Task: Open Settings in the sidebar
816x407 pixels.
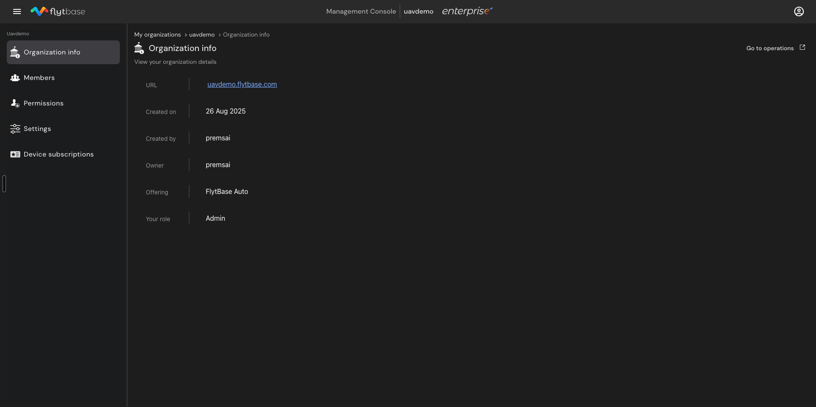Action: click(x=63, y=129)
